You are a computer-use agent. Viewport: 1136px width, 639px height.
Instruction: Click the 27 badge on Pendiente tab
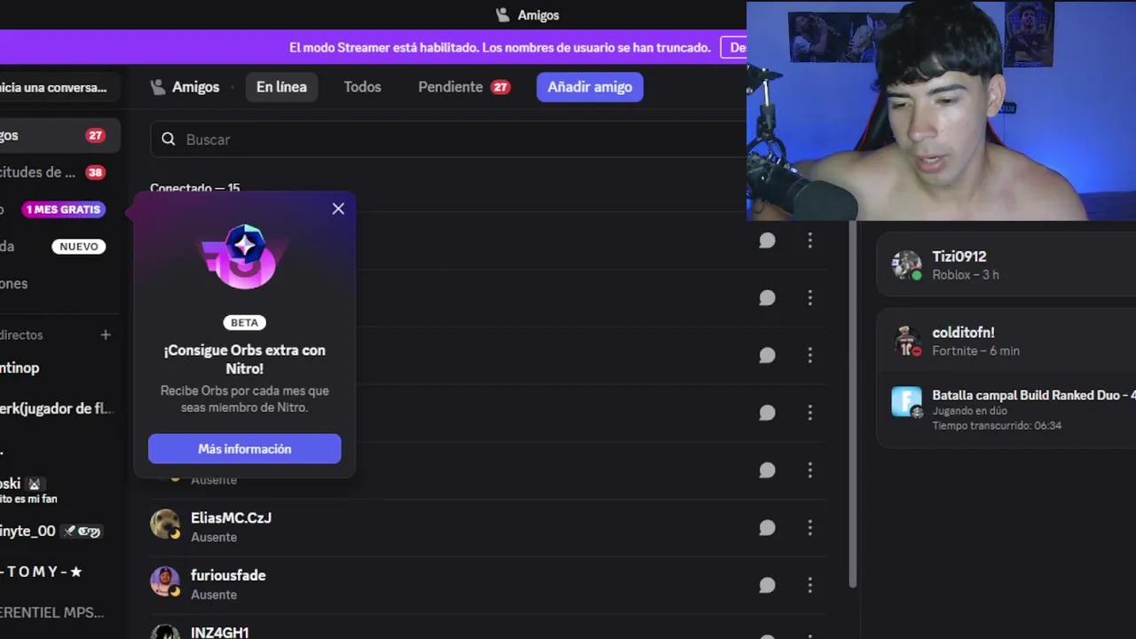(x=501, y=87)
